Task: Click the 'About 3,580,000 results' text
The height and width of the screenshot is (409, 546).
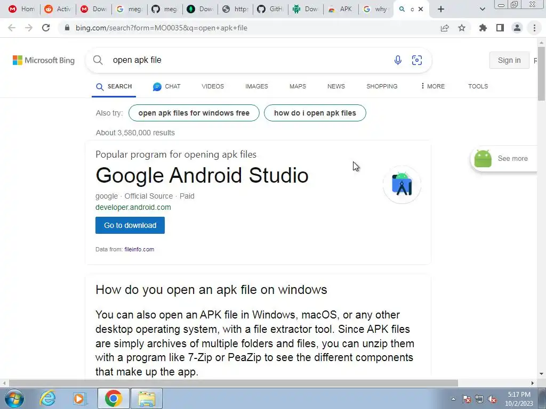Action: pyautogui.click(x=135, y=133)
